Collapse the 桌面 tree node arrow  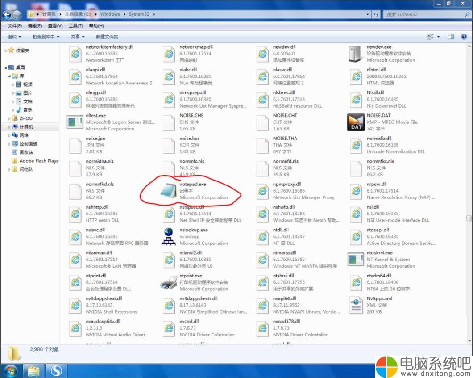6,67
